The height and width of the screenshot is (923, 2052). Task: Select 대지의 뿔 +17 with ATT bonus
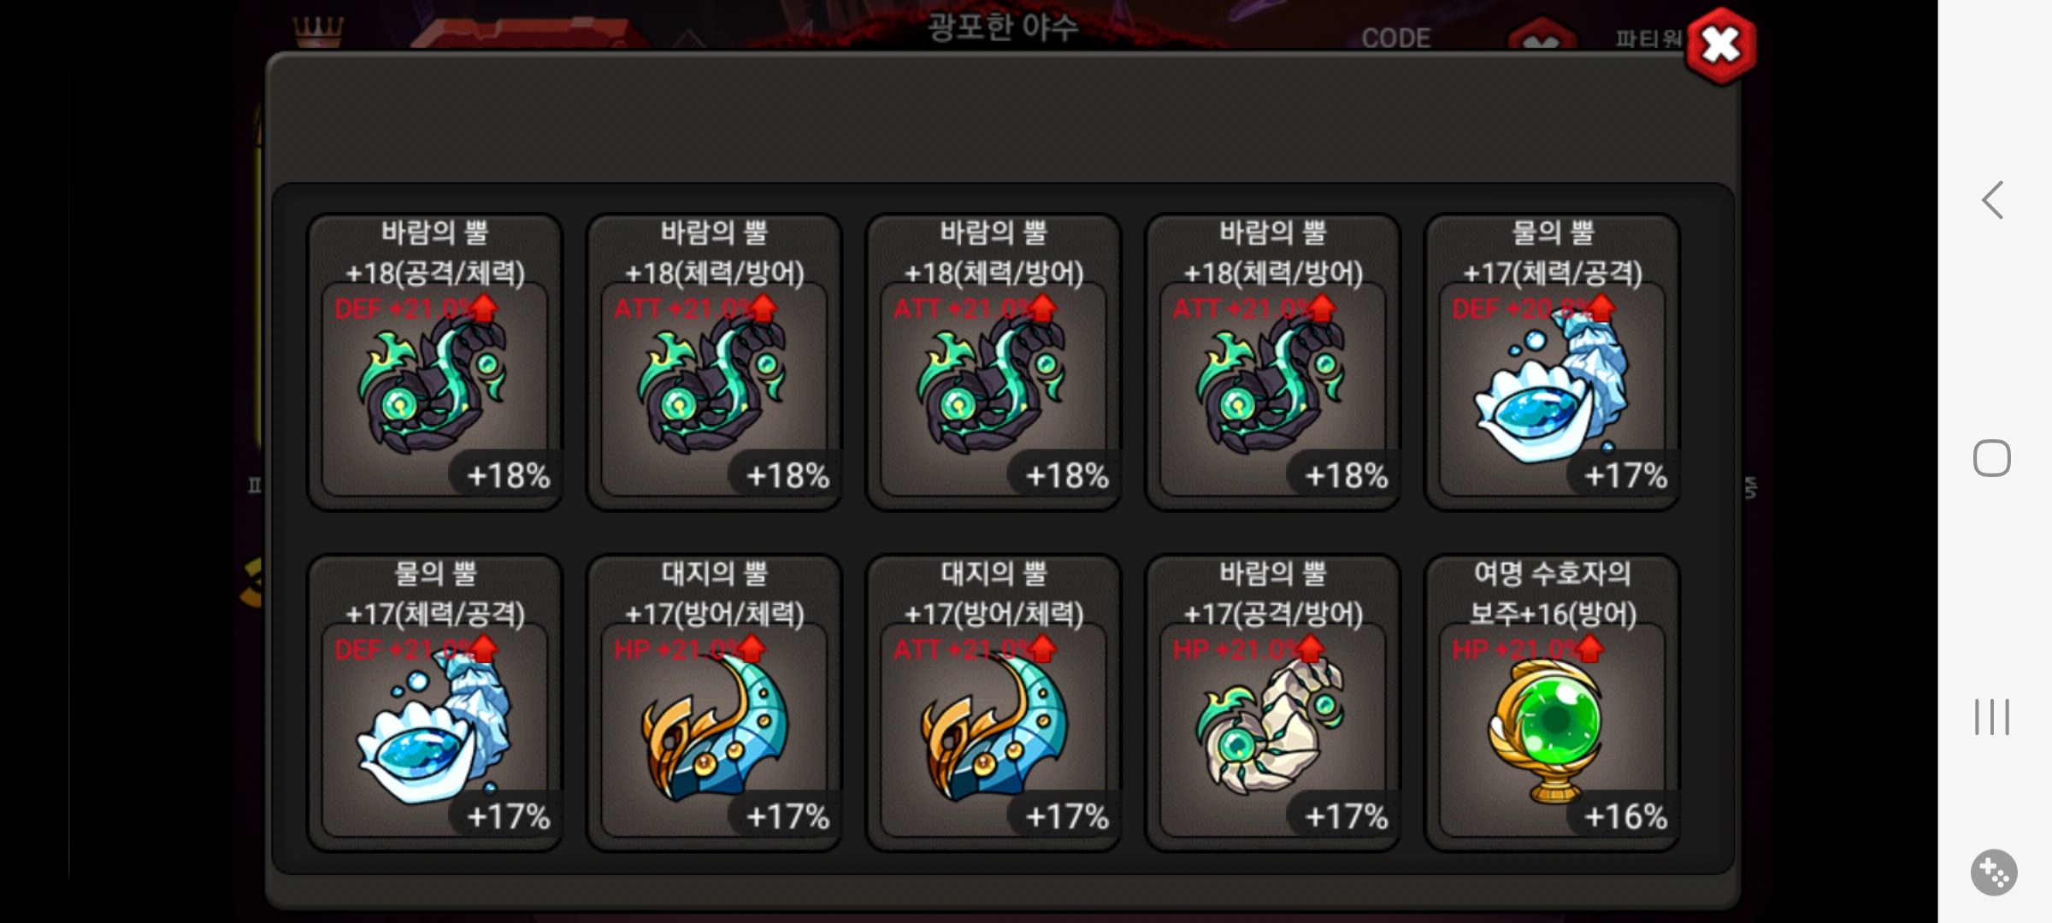[x=994, y=703]
